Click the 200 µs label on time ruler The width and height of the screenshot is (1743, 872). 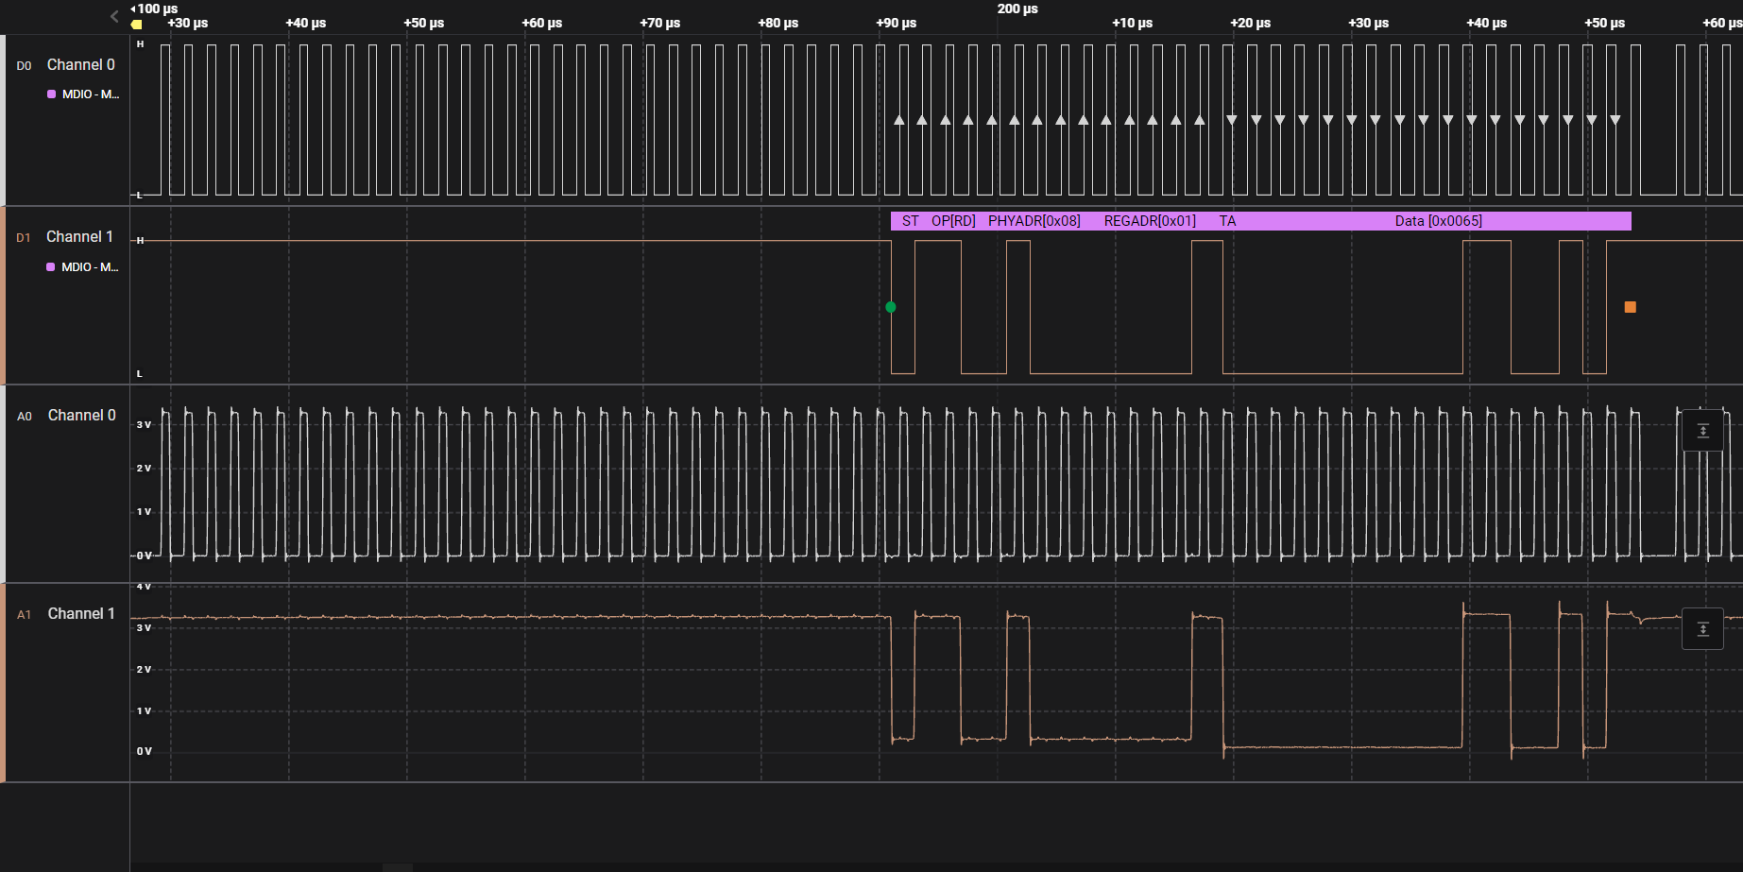1017,9
